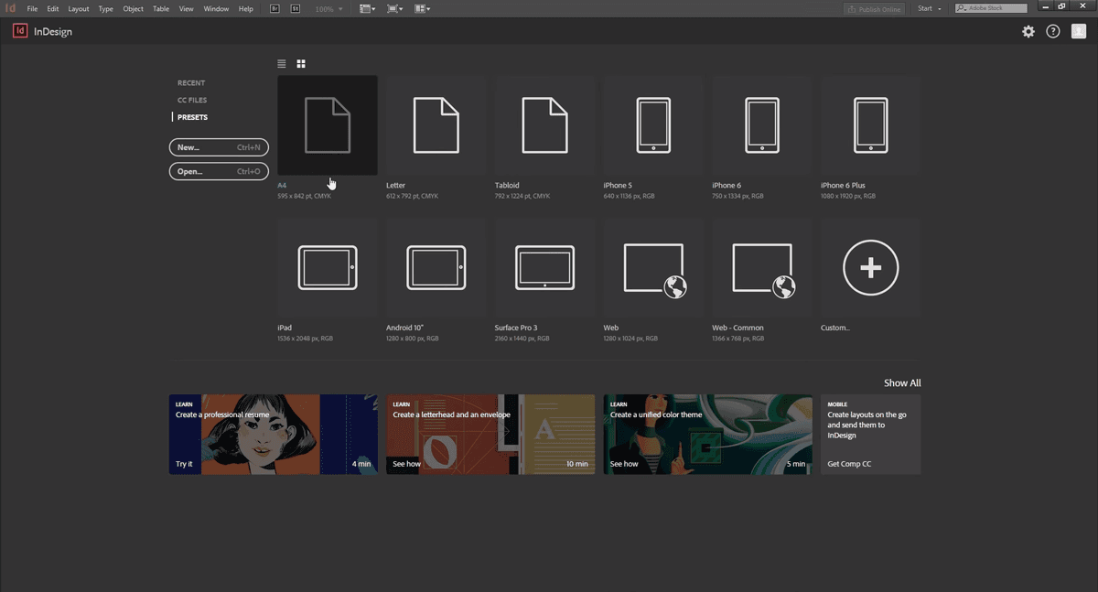This screenshot has width=1098, height=592.
Task: Choose the Web 1280 x 1024 preset
Action: tap(653, 268)
